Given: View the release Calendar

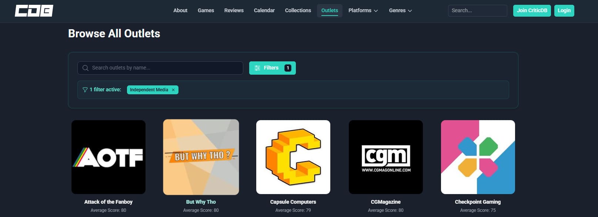Looking at the screenshot, I should coord(264,10).
